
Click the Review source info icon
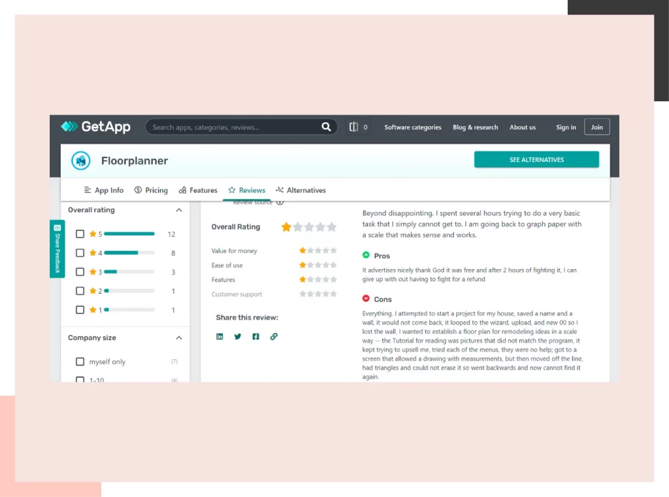tap(280, 202)
